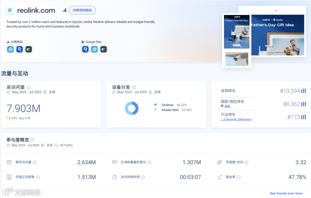Viewport: 311px width, 198px height.
Task: Show info tooltip for 页面数/访问
Action: (x=246, y=163)
